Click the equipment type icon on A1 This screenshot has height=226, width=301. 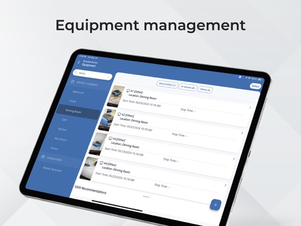click(x=128, y=90)
